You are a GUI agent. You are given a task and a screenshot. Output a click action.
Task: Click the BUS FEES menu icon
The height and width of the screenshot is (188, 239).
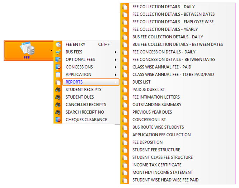coord(58,52)
